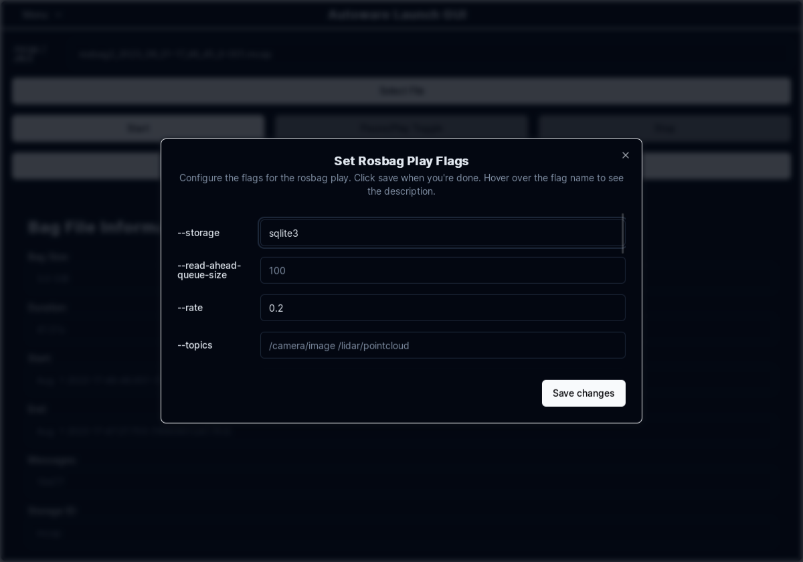This screenshot has height=562, width=803.
Task: Click the Start playback button
Action: point(138,128)
